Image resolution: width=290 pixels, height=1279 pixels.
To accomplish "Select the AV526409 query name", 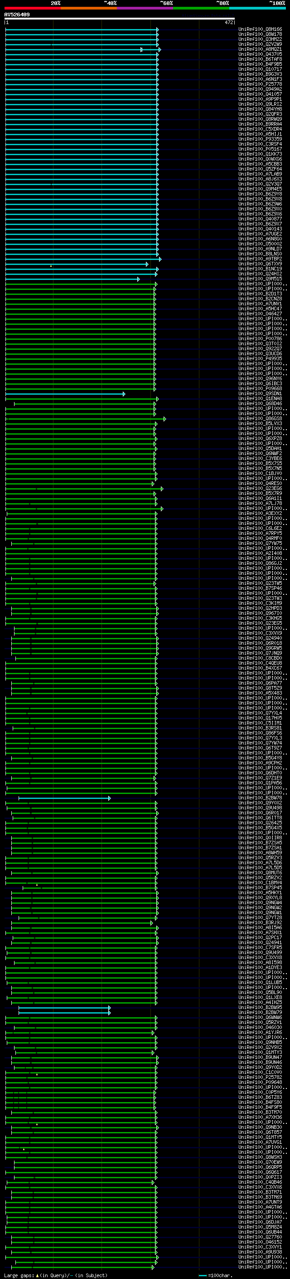I will coord(17,15).
